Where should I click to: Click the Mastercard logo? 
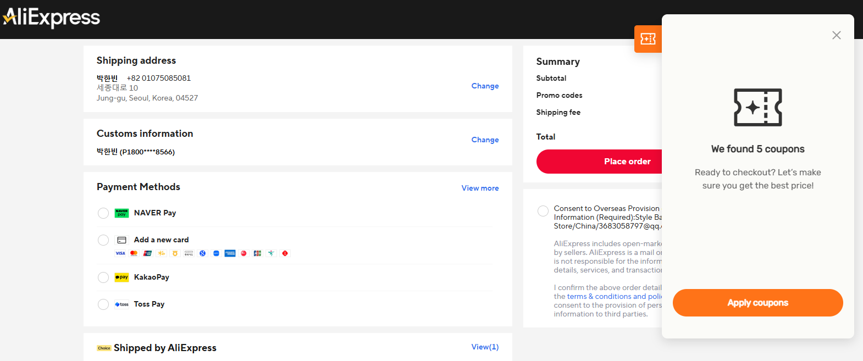(134, 253)
